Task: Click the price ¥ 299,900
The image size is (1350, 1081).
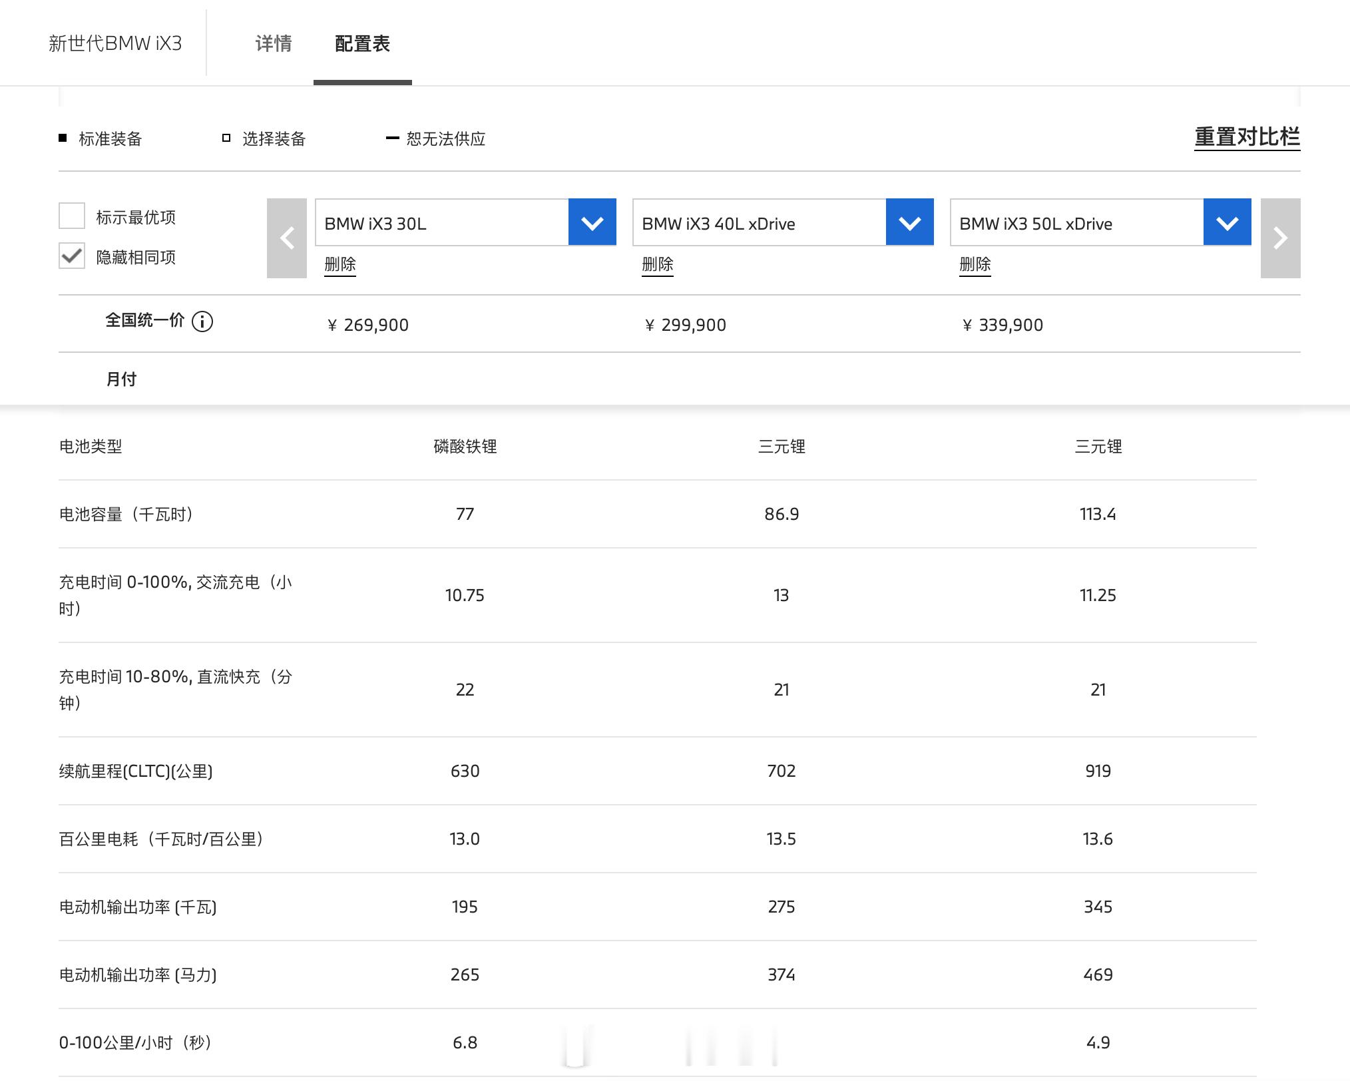Action: (x=685, y=325)
